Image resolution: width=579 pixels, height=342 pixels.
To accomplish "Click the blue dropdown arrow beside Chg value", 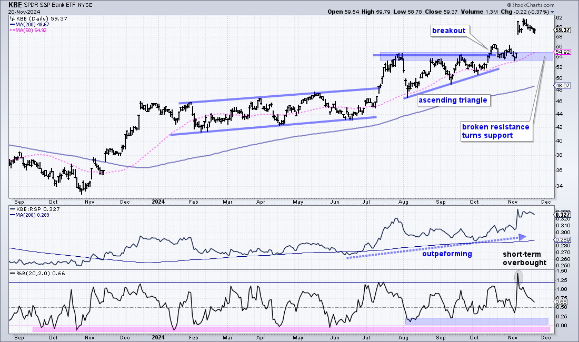I will click(552, 12).
